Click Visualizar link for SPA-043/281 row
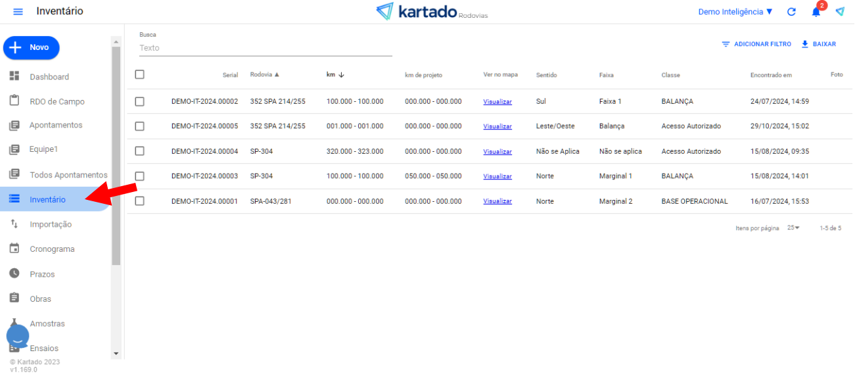The image size is (855, 384). click(497, 202)
